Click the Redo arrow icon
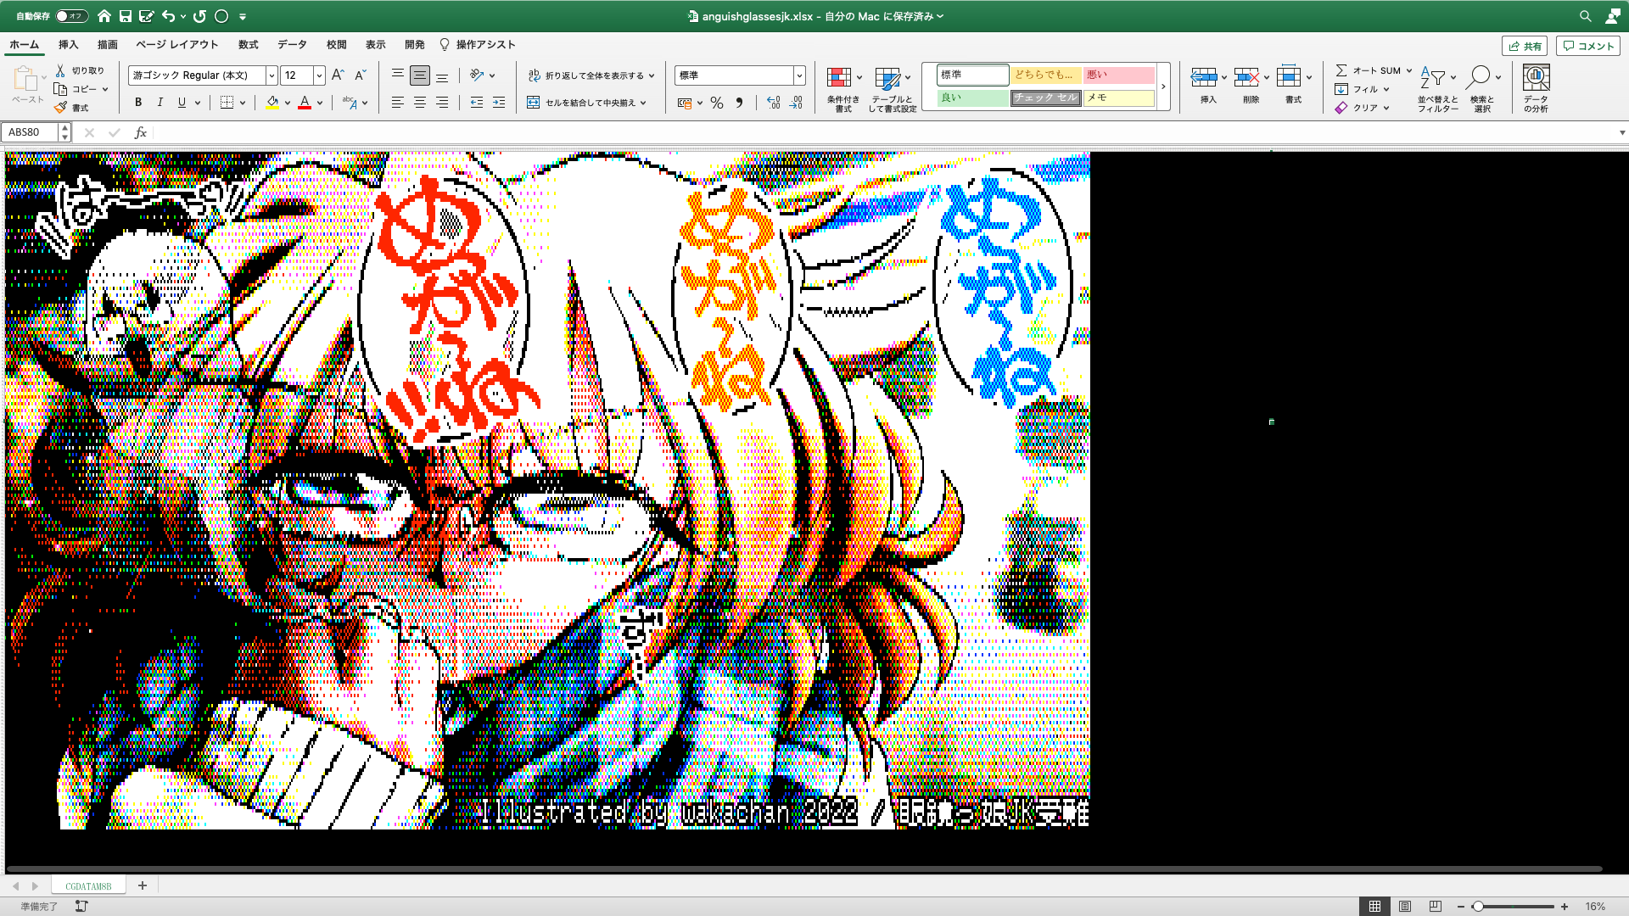The height and width of the screenshot is (916, 1629). 199,16
